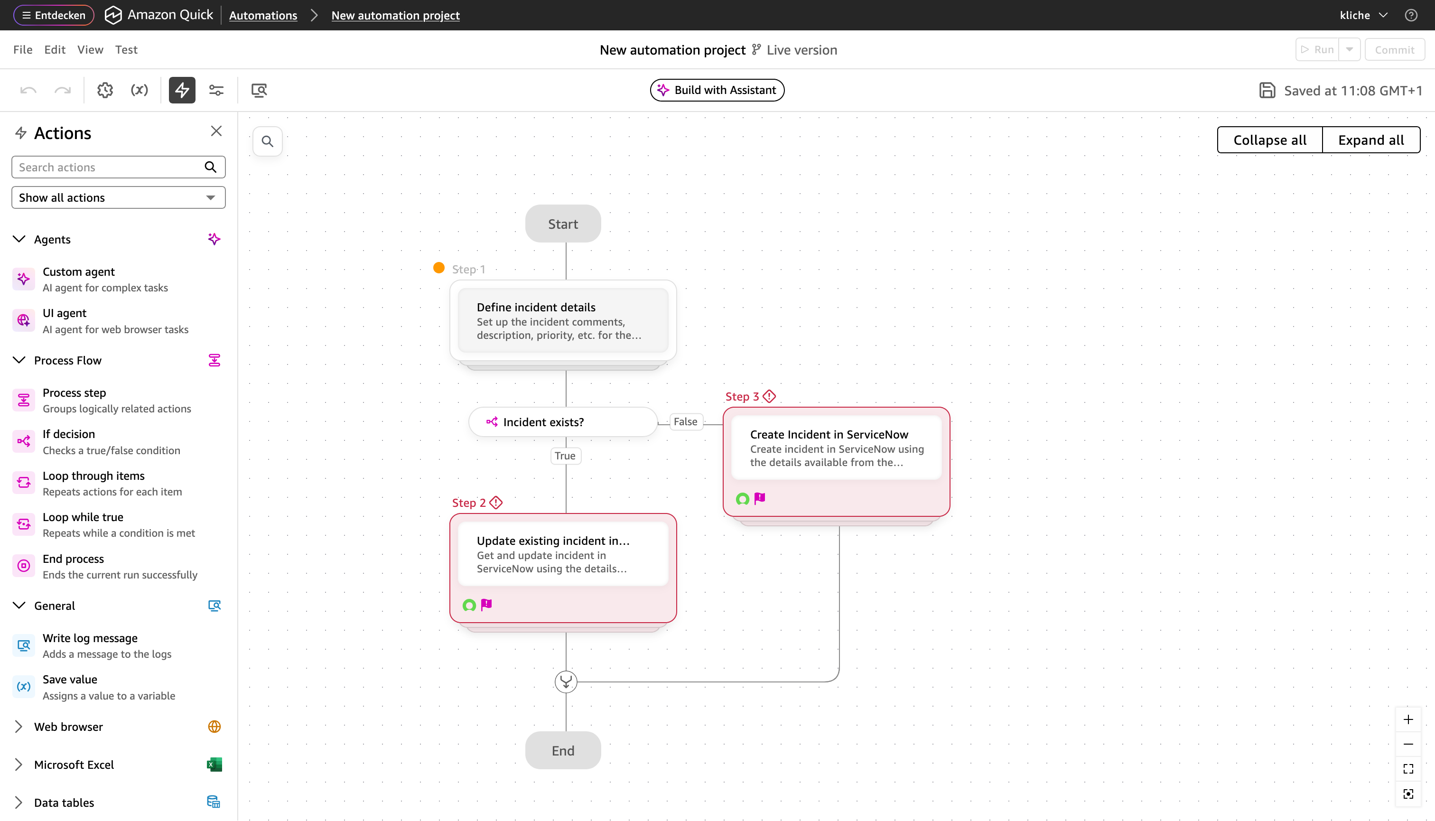Click the fit-to-screen canvas icon
Image resolution: width=1435 pixels, height=821 pixels.
pyautogui.click(x=1408, y=768)
